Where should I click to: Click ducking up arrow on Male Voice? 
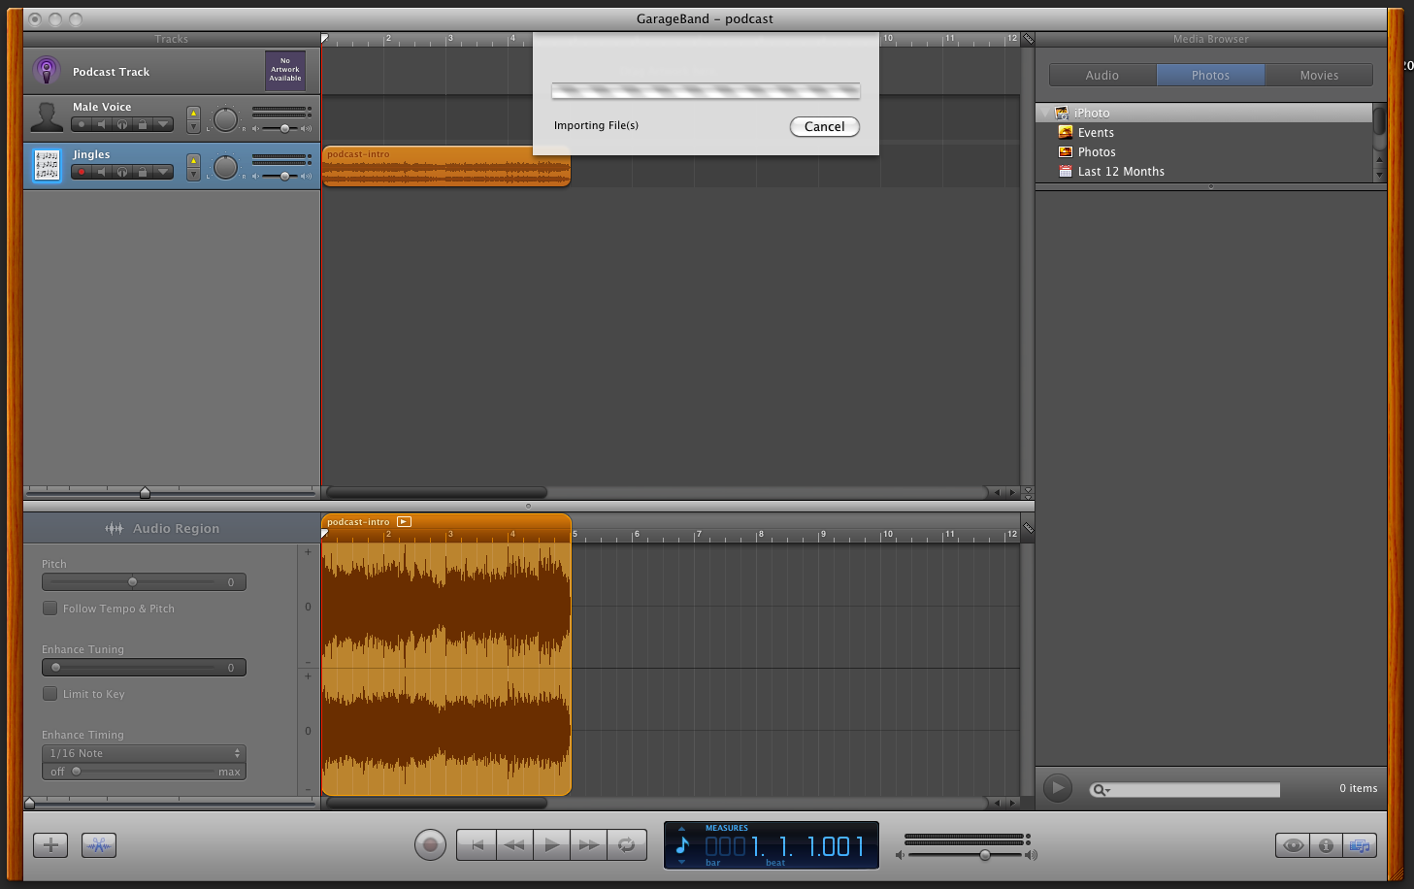pos(193,114)
